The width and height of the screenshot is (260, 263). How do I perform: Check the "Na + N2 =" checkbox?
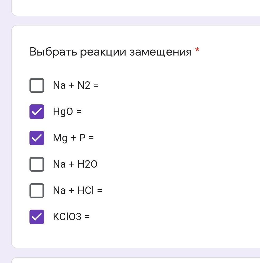pos(37,85)
